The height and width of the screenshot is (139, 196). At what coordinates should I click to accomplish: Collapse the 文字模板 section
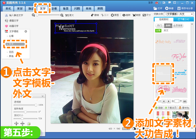pyautogui.click(x=26, y=31)
